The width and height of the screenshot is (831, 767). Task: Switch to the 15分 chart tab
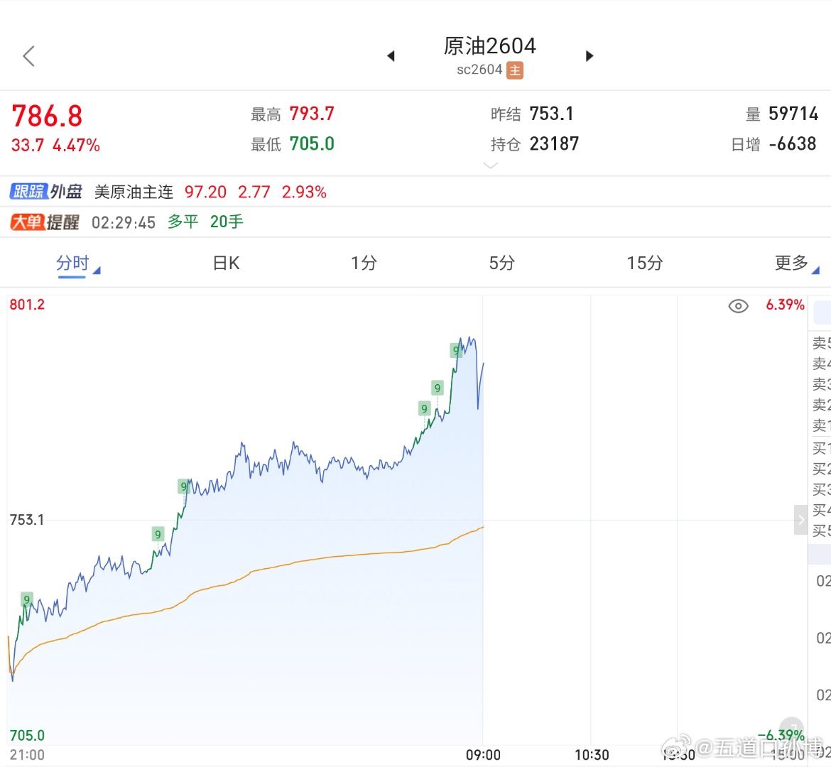pyautogui.click(x=644, y=263)
